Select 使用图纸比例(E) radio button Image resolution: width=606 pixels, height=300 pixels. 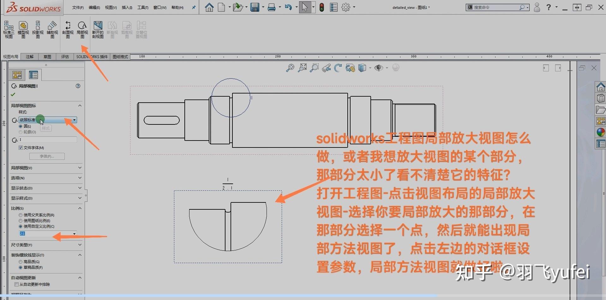click(x=21, y=220)
